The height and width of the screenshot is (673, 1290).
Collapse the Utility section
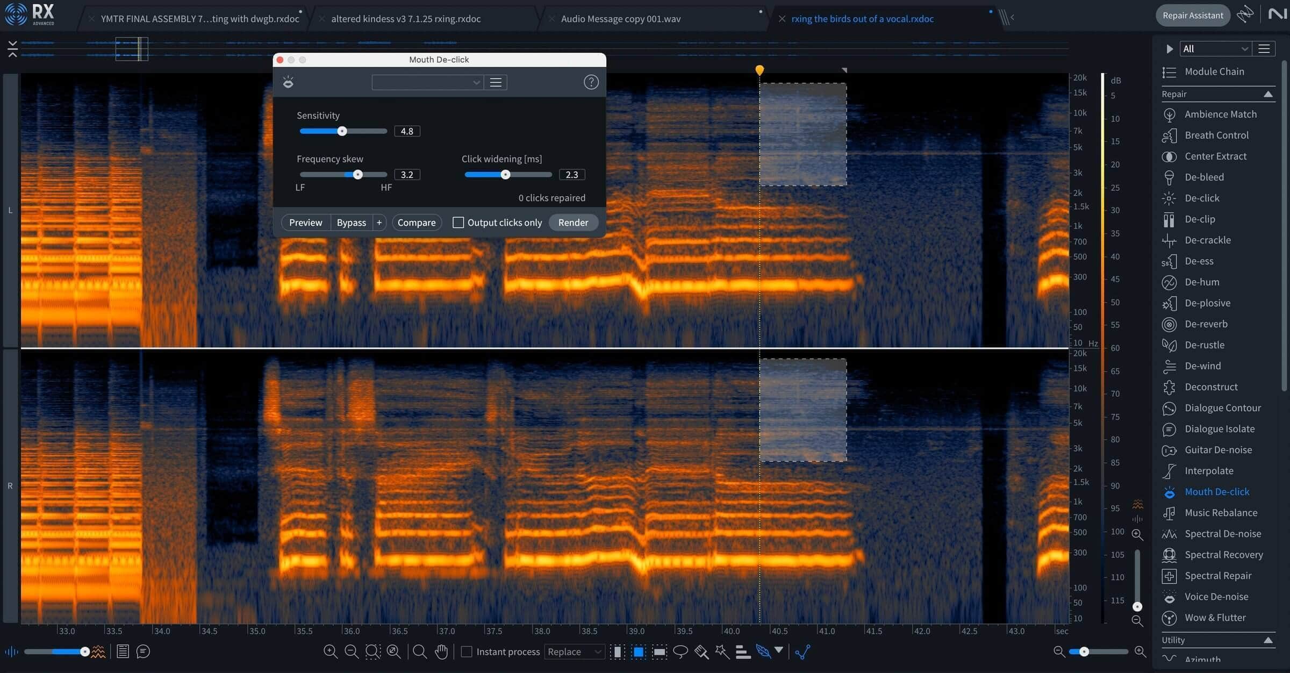pyautogui.click(x=1268, y=640)
